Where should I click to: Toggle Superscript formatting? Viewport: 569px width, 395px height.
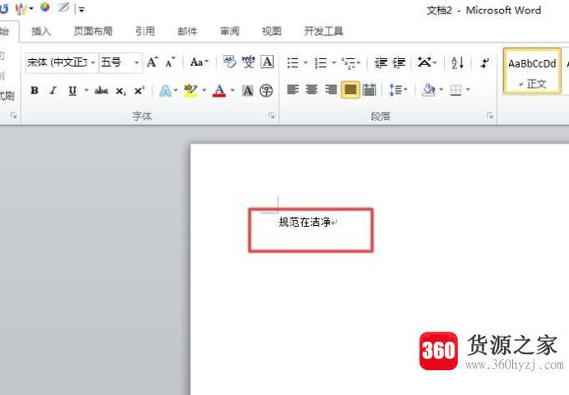click(x=139, y=90)
